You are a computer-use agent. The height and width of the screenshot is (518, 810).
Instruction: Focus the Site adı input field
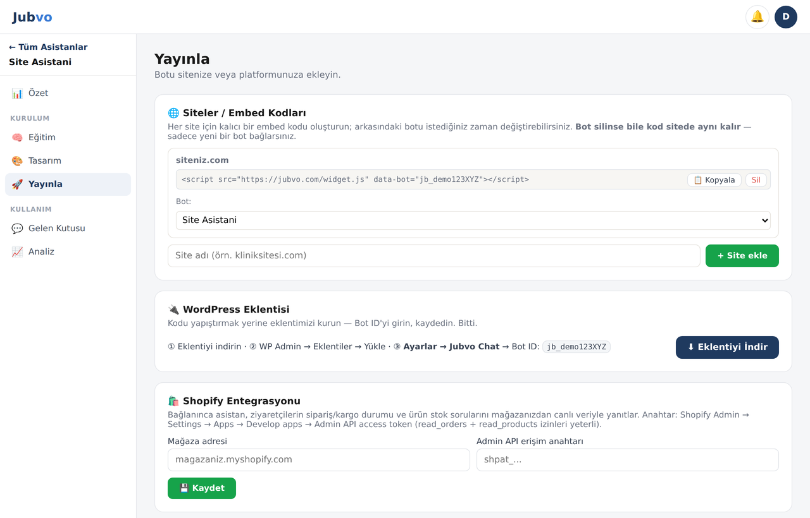(x=434, y=256)
